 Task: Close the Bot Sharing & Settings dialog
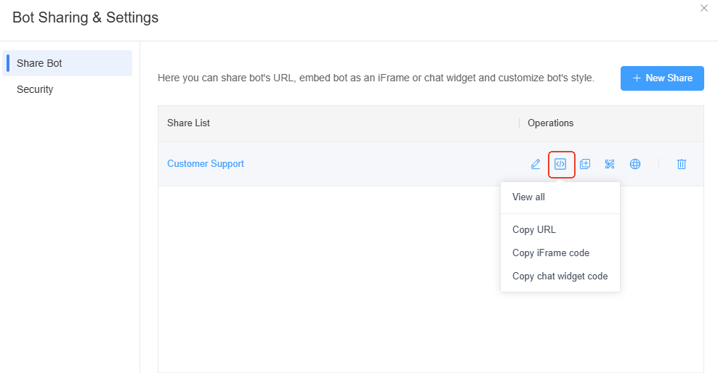tap(703, 8)
